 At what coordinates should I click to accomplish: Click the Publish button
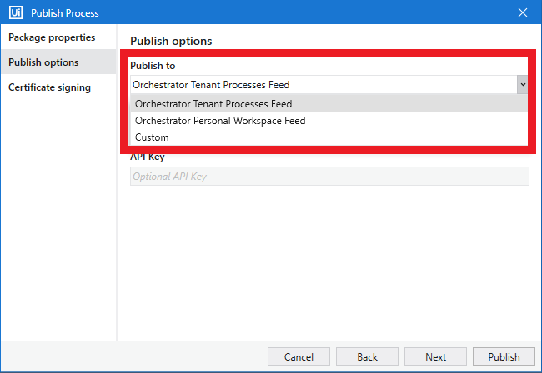point(504,356)
